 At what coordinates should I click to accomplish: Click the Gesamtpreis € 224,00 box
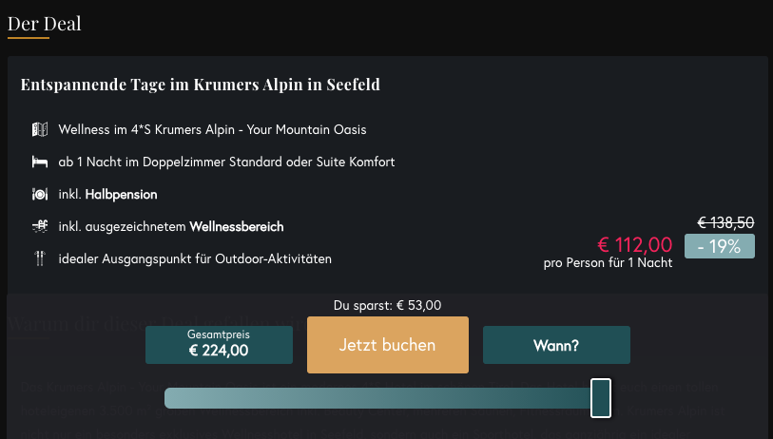pyautogui.click(x=219, y=345)
